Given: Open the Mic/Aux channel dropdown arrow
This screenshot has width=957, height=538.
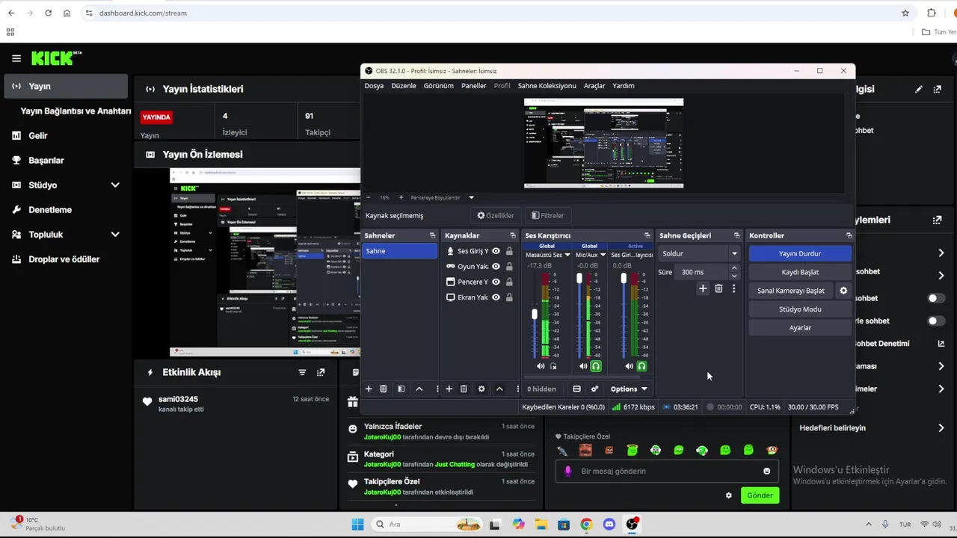Looking at the screenshot, I should [x=603, y=255].
